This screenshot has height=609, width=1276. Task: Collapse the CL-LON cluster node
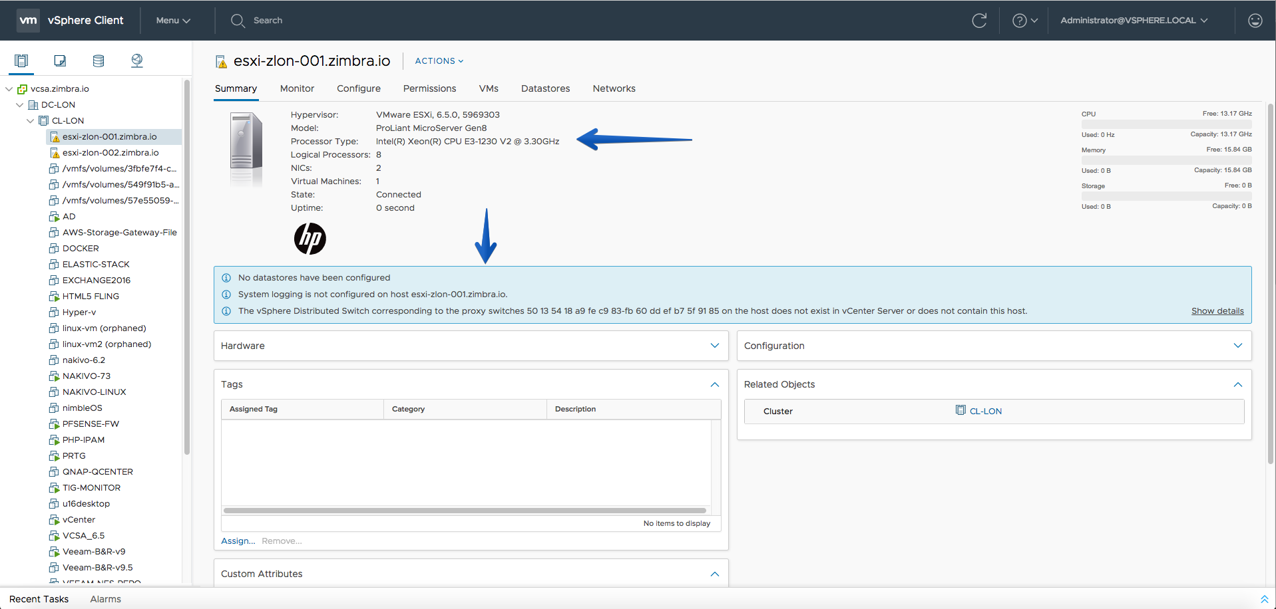(x=31, y=121)
